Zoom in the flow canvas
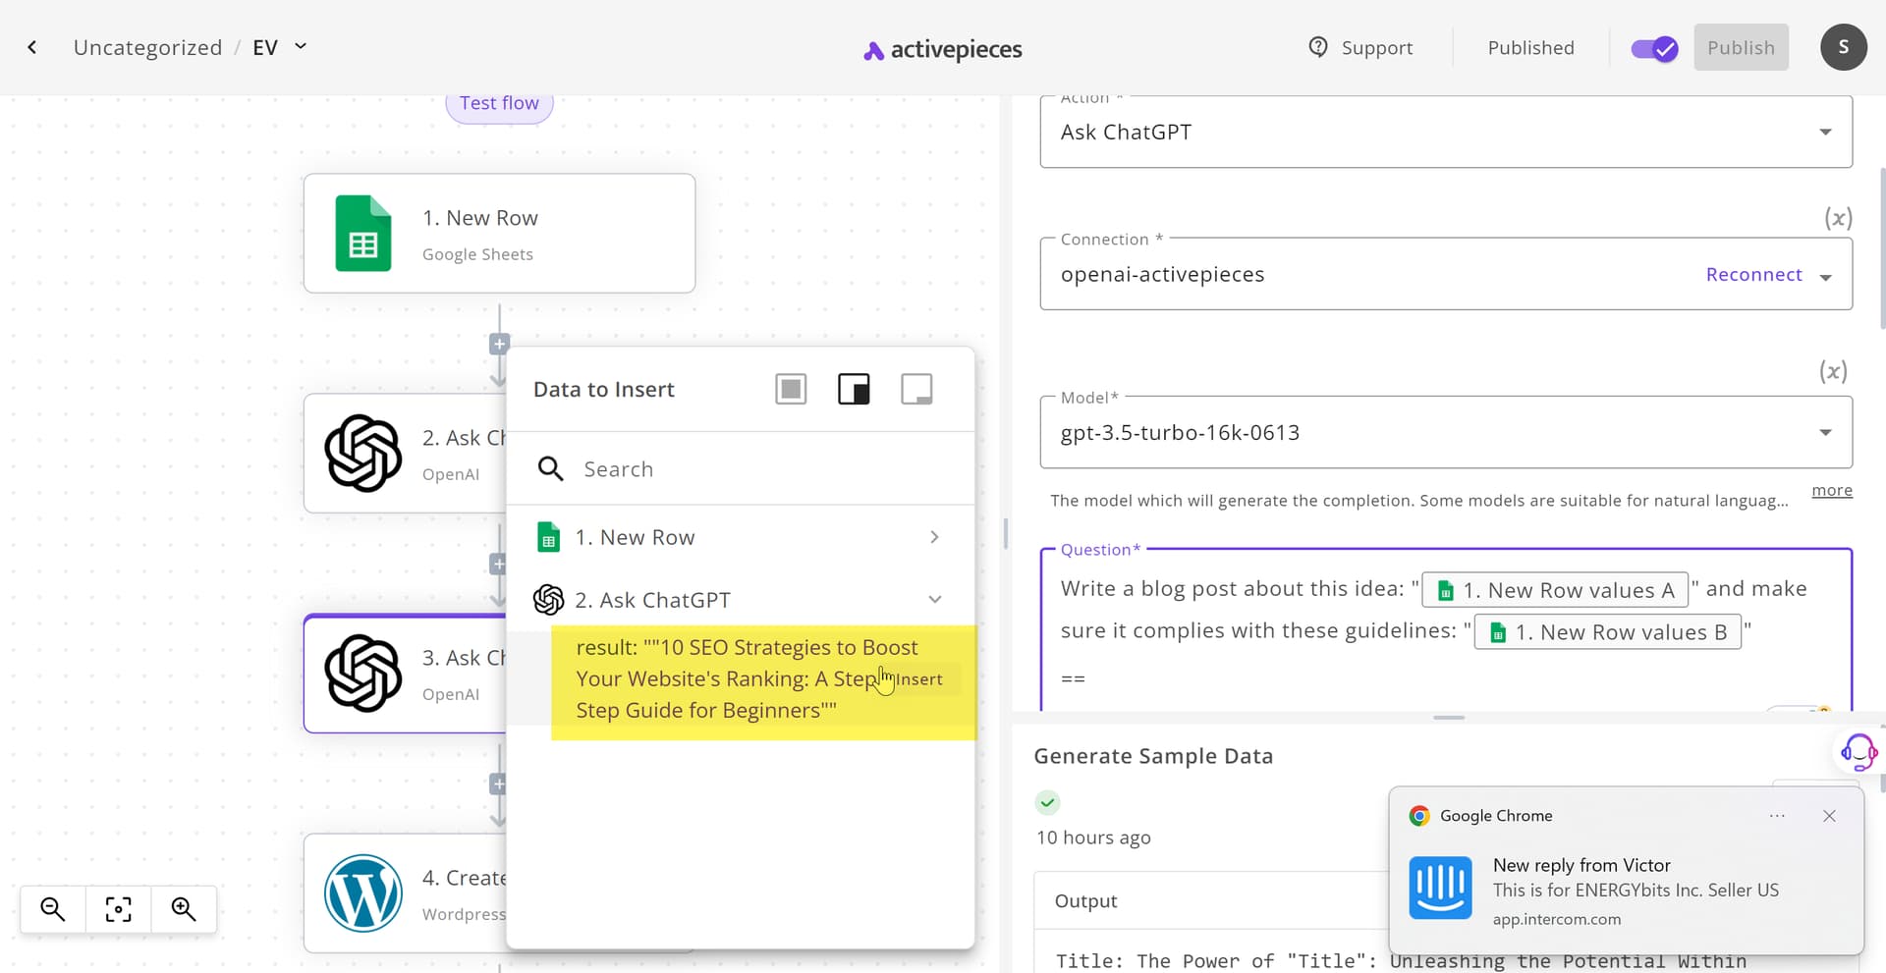The height and width of the screenshot is (973, 1886). 184,909
